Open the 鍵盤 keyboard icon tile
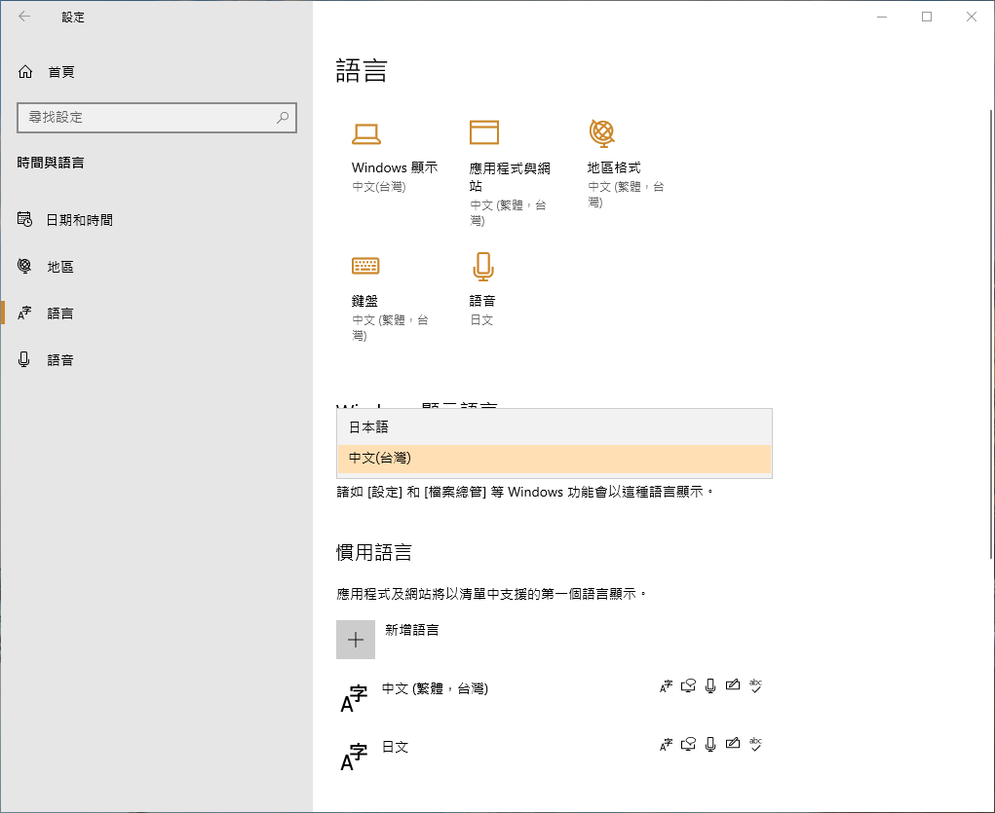Screen dimensions: 995x813 click(x=365, y=266)
